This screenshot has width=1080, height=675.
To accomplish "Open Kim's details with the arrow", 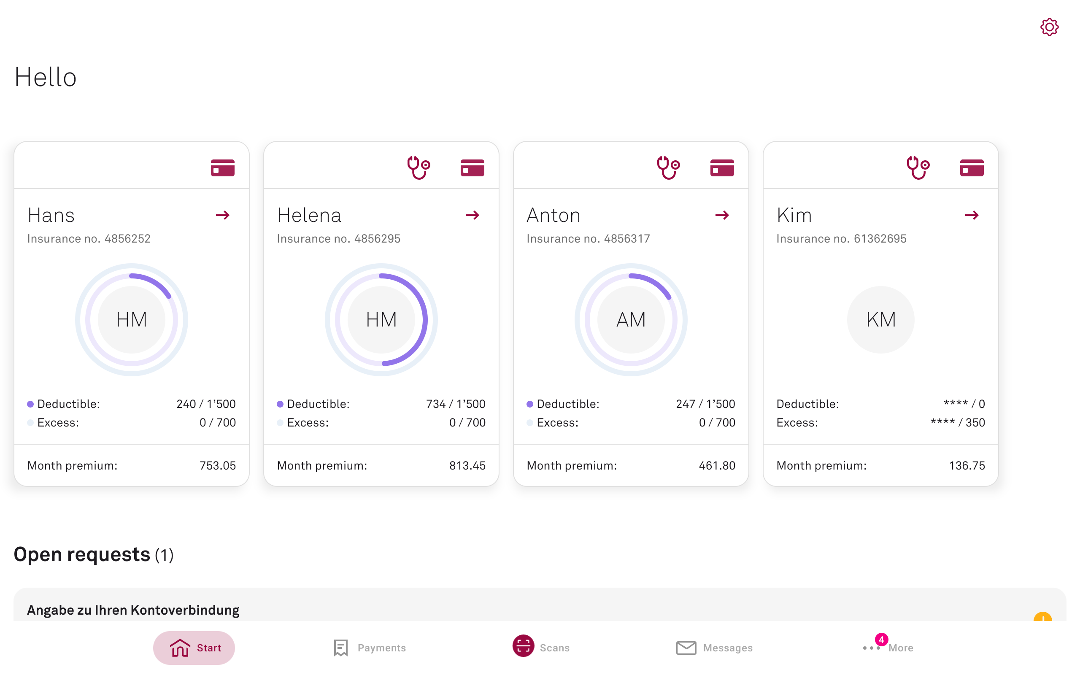I will tap(972, 215).
